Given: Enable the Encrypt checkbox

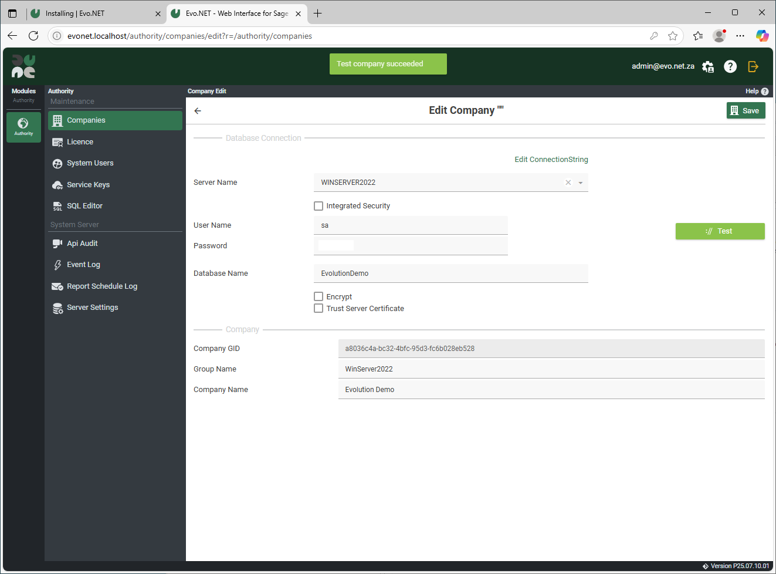Looking at the screenshot, I should click(318, 297).
